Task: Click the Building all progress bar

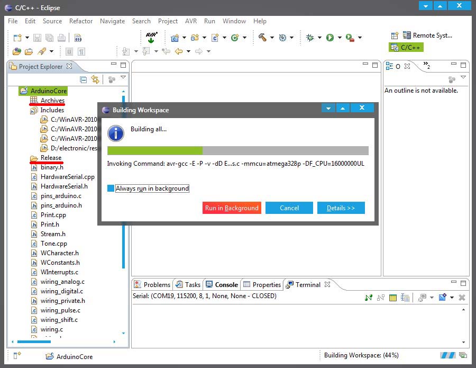Action: click(x=238, y=151)
